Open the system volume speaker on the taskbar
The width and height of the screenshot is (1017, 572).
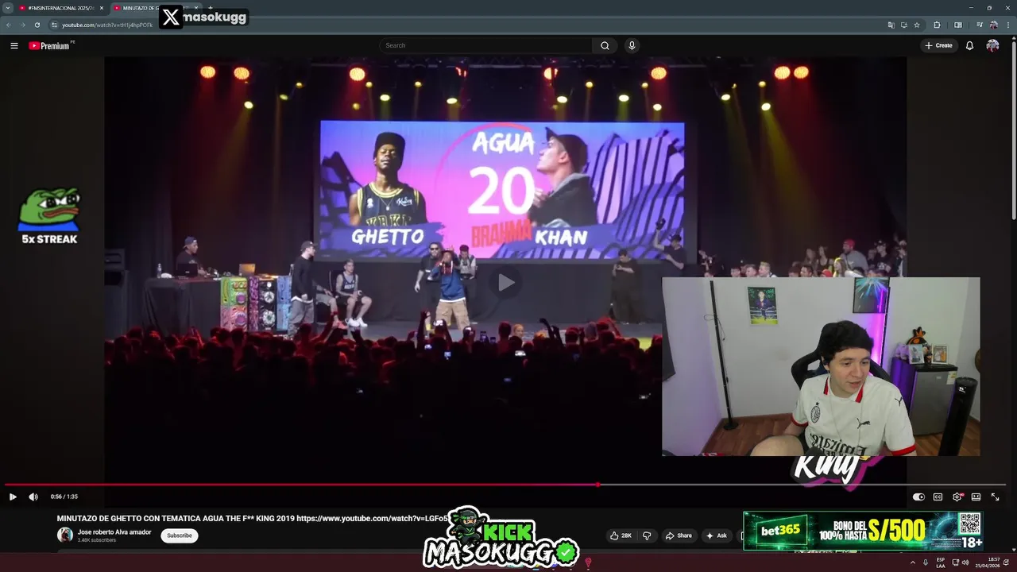[x=965, y=562]
